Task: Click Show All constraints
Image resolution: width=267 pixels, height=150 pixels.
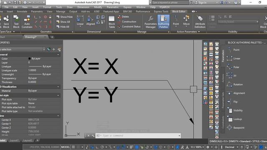Action: [x=63, y=22]
